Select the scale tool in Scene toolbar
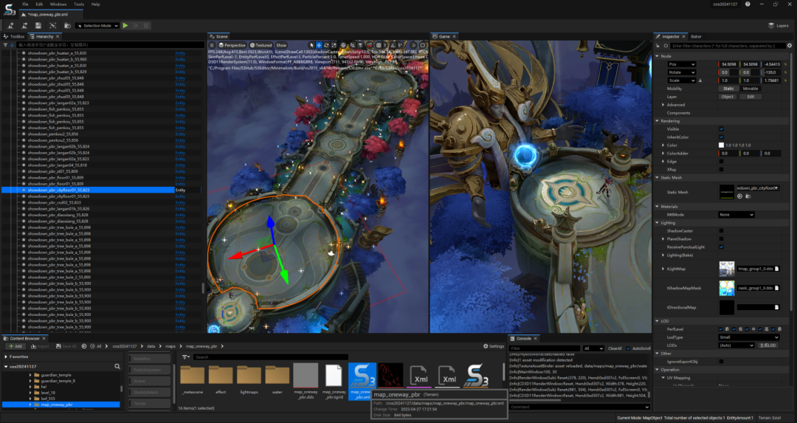This screenshot has width=797, height=423. [334, 45]
